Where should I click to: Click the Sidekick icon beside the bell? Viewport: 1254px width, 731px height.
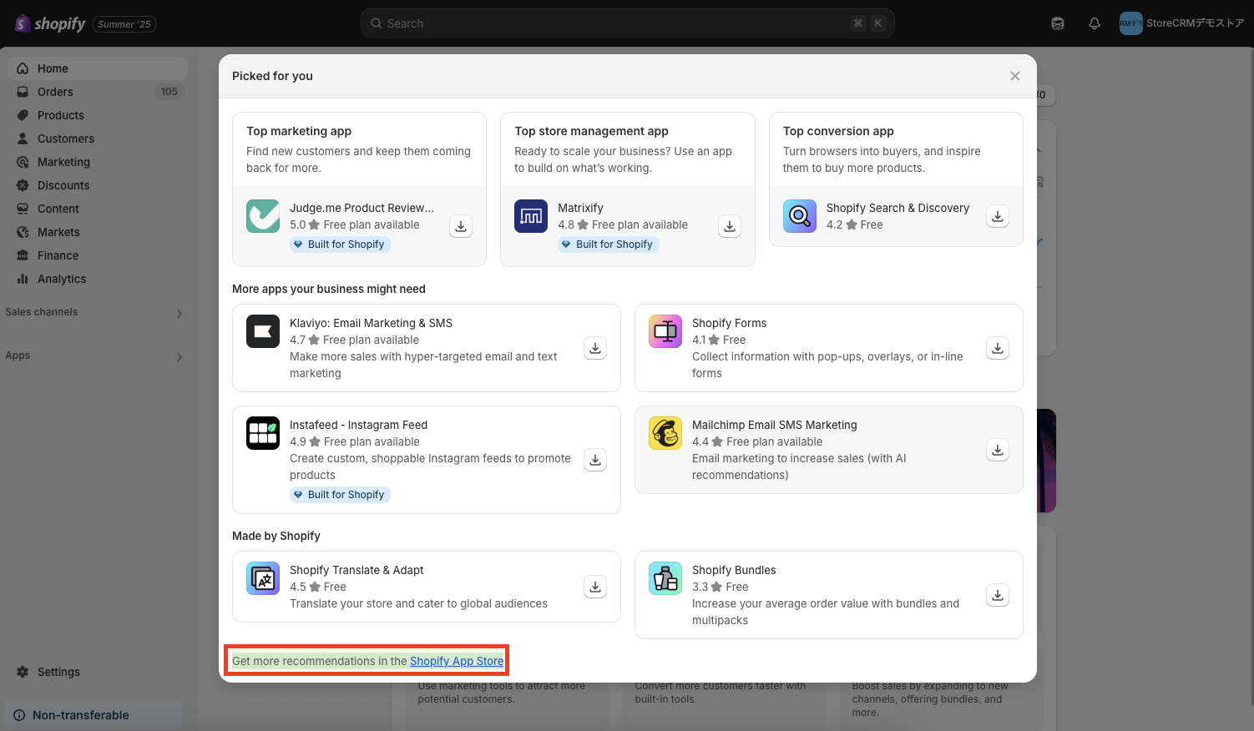tap(1058, 23)
